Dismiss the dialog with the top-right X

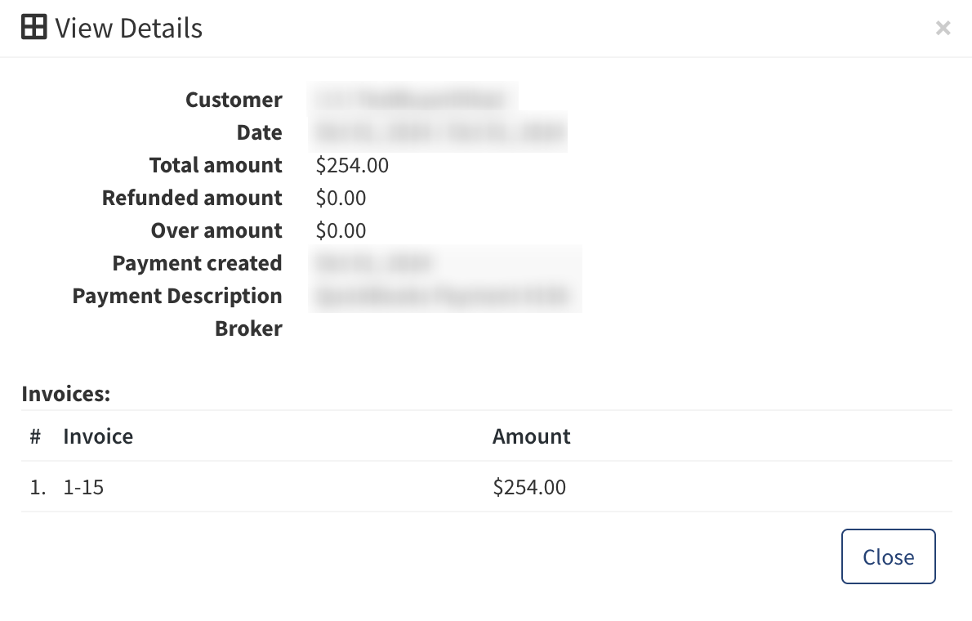click(943, 29)
